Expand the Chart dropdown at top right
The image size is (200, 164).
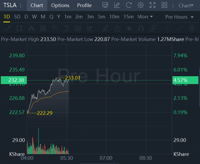(186, 6)
